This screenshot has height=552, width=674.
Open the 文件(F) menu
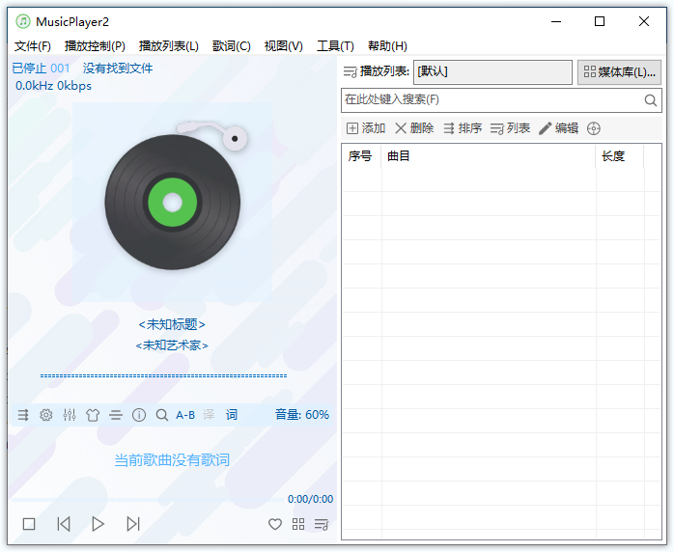point(32,46)
